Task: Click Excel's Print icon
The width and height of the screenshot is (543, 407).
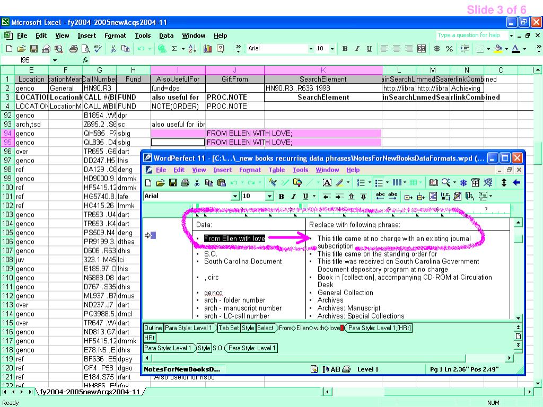Action: tap(73, 49)
